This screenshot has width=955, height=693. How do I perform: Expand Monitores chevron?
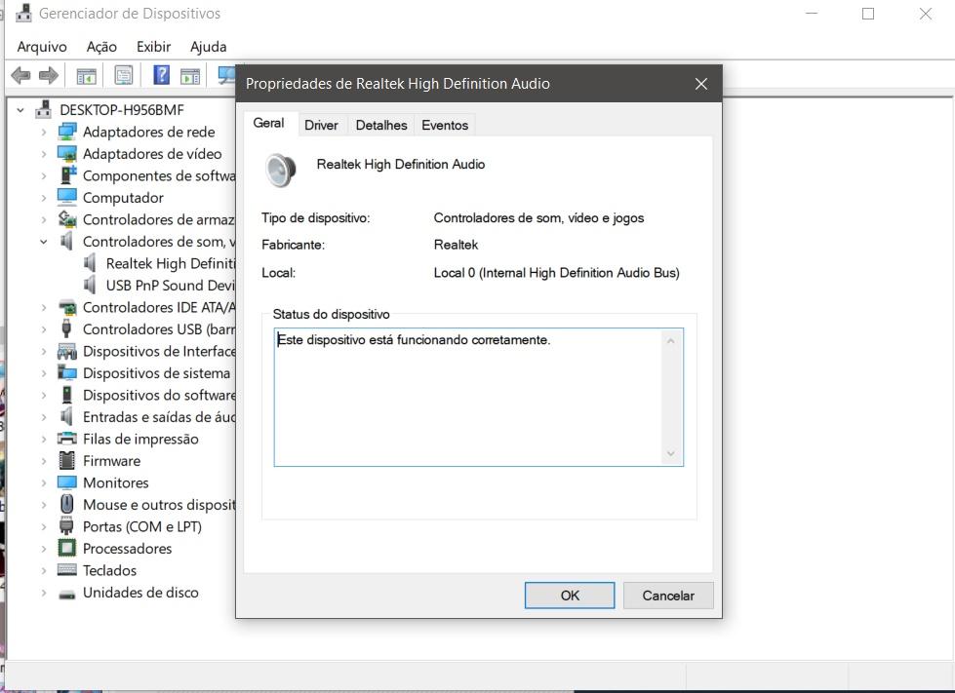pyautogui.click(x=44, y=482)
